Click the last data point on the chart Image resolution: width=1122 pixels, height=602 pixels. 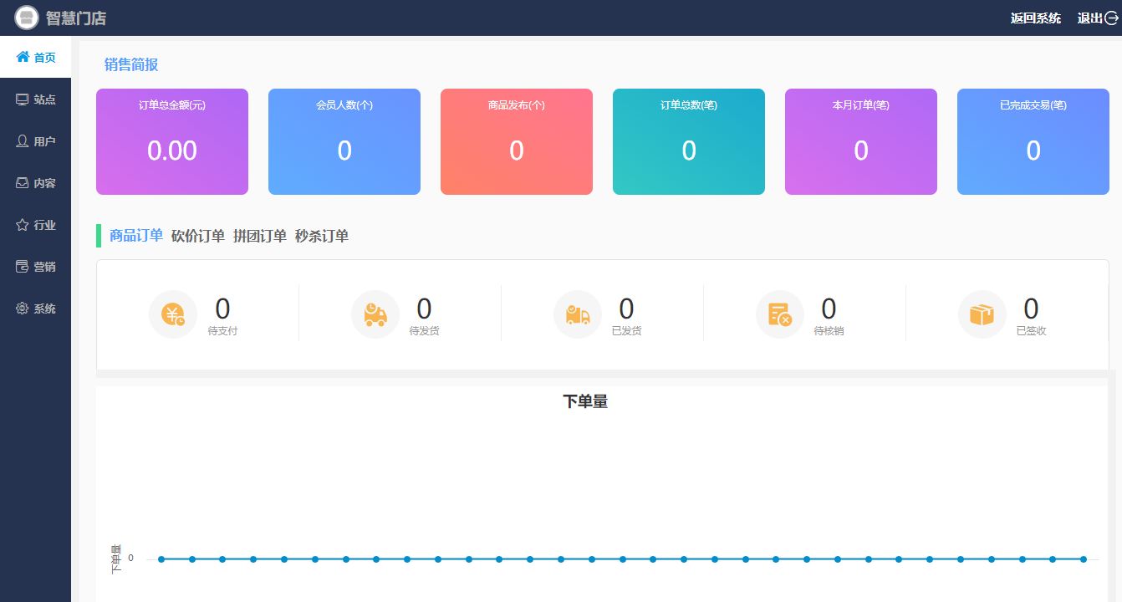pos(1084,559)
